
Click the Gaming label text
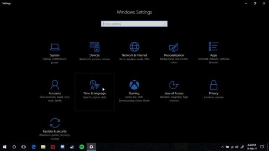click(x=134, y=93)
